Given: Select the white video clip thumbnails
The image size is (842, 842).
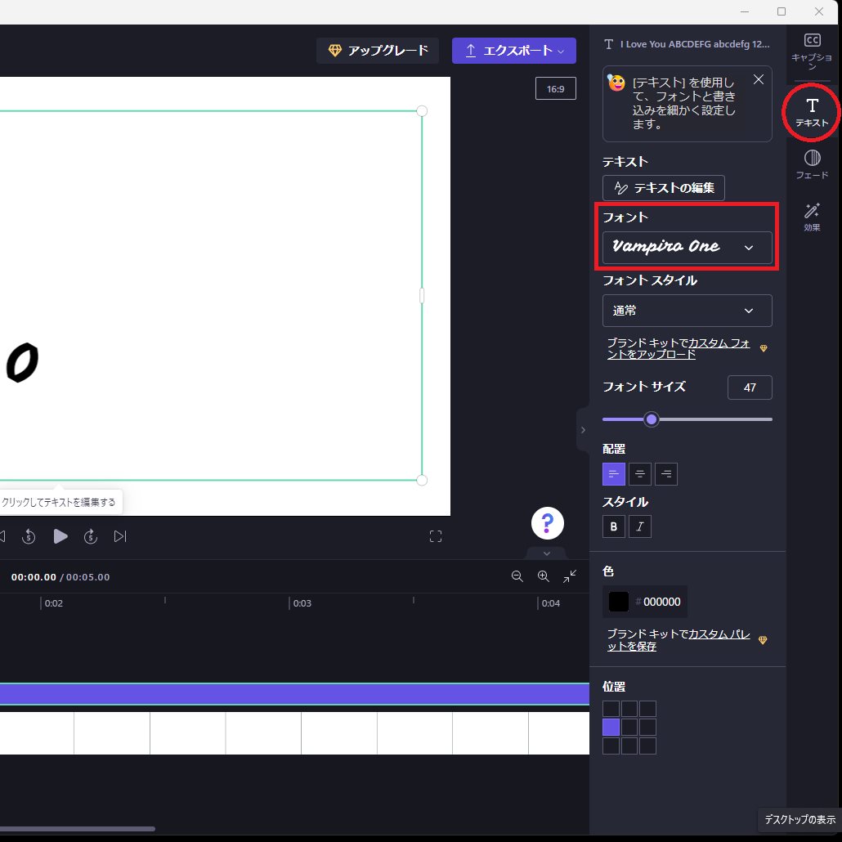Looking at the screenshot, I should 294,733.
